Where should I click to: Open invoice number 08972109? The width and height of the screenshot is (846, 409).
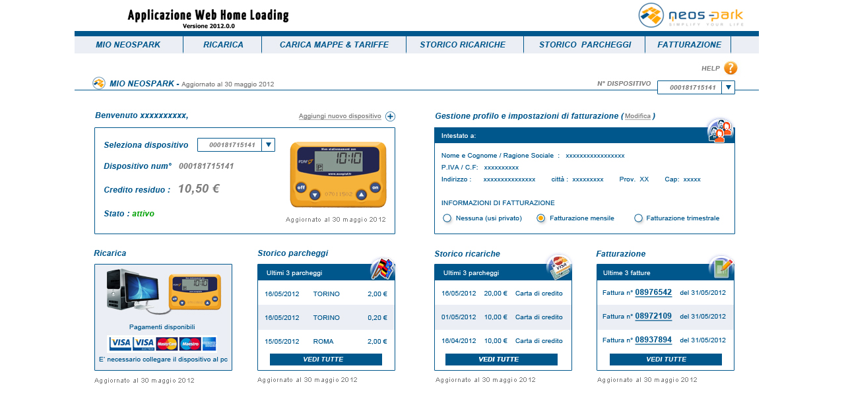coord(653,316)
